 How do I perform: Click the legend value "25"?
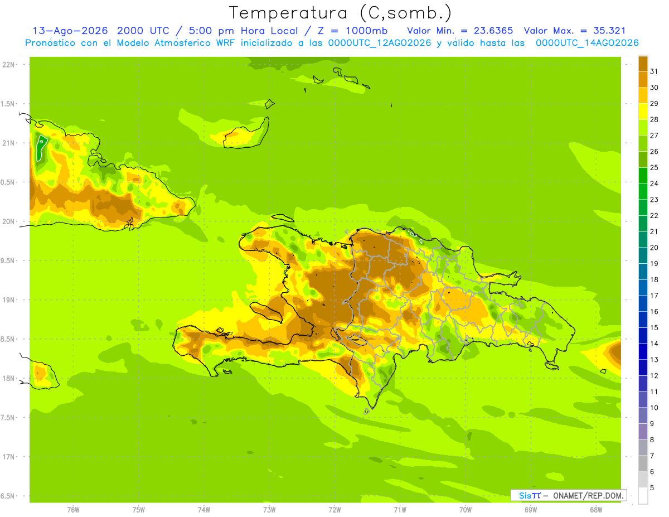[654, 167]
